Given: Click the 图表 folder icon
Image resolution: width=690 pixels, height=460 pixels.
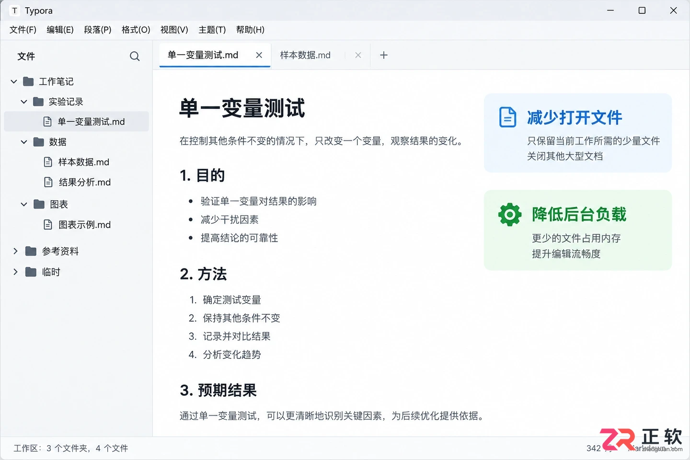Looking at the screenshot, I should coord(39,204).
